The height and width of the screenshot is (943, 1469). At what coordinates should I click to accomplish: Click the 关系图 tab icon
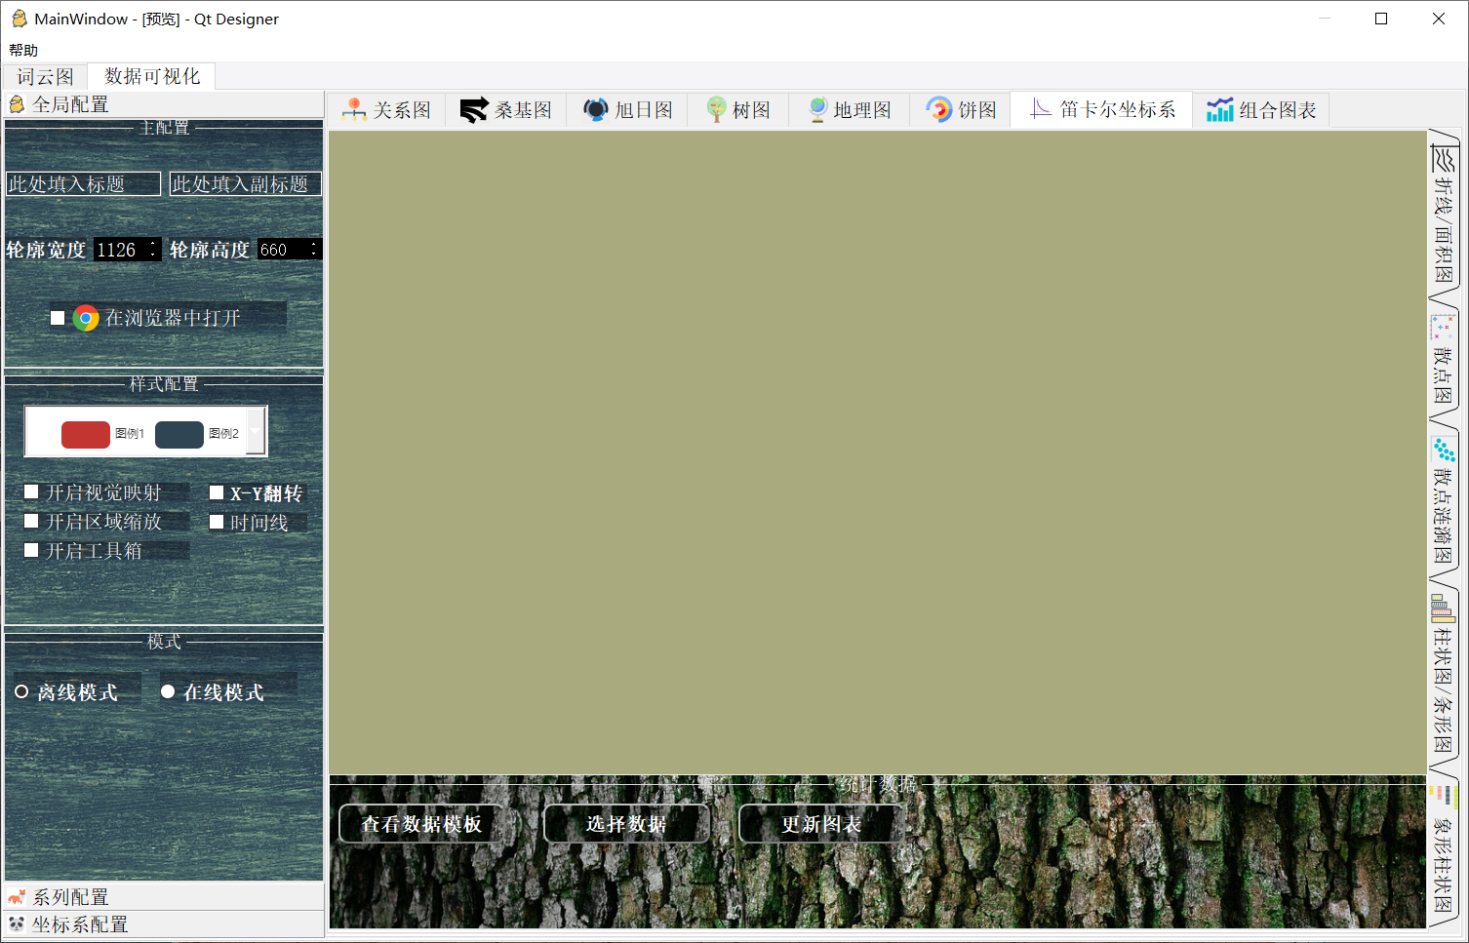pos(354,110)
